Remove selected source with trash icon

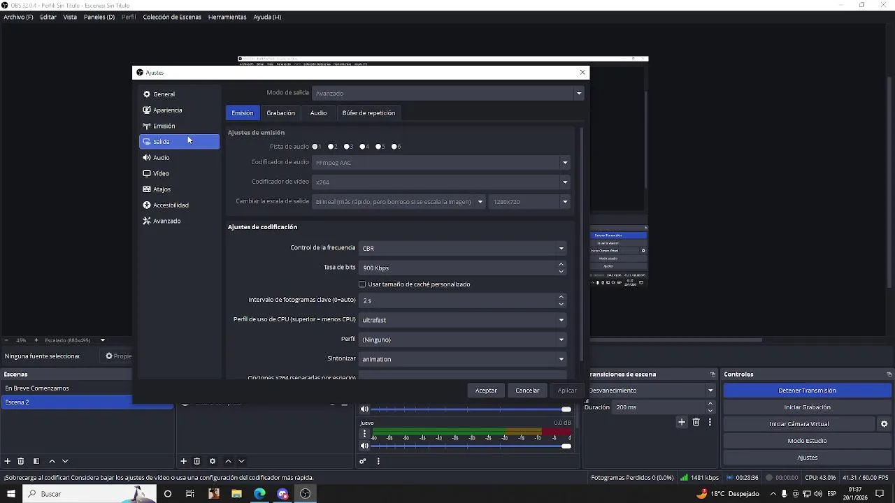point(197,461)
